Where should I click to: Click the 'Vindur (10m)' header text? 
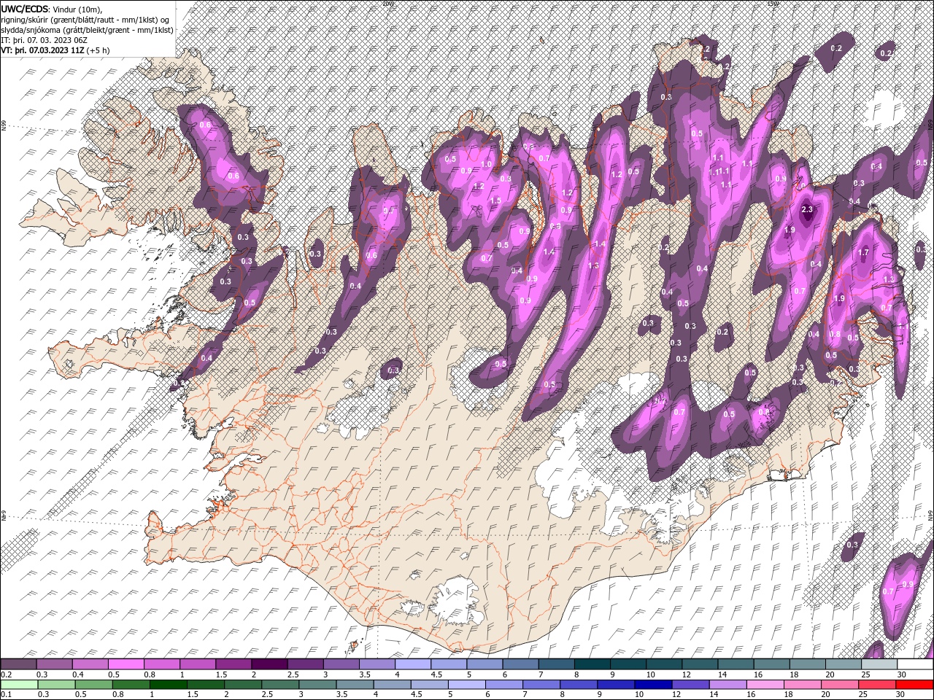click(x=78, y=9)
